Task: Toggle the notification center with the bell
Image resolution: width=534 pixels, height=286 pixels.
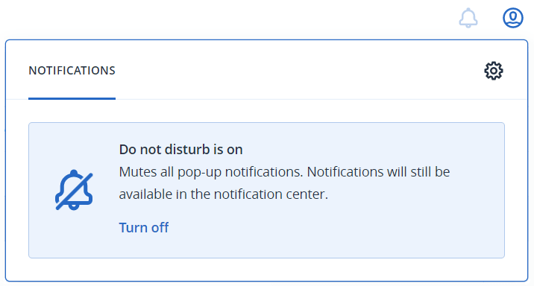Action: click(468, 18)
